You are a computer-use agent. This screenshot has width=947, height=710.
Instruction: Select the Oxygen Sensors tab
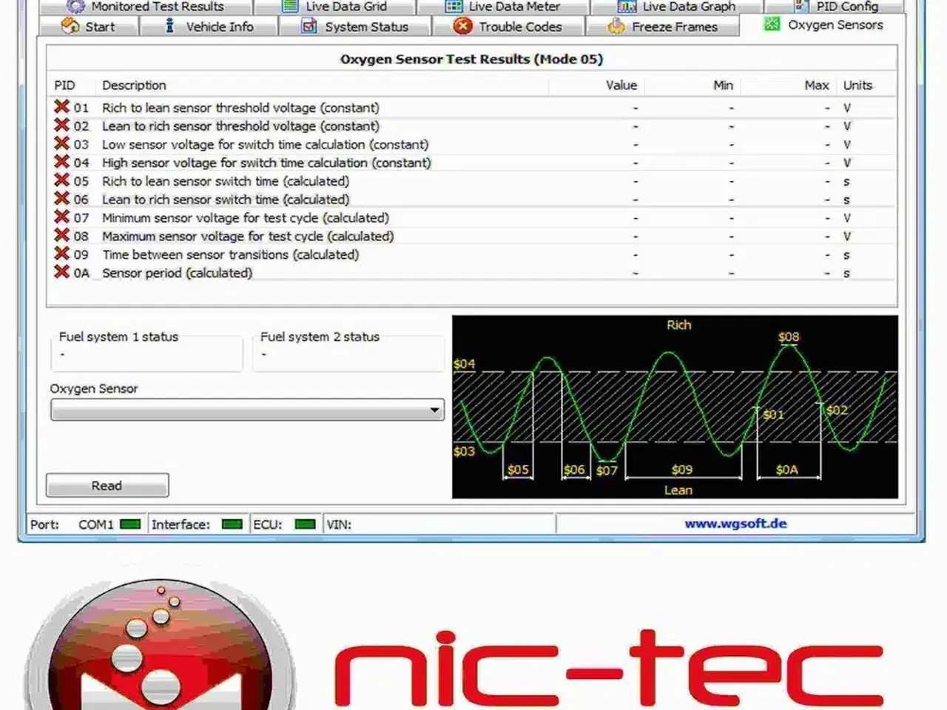823,25
